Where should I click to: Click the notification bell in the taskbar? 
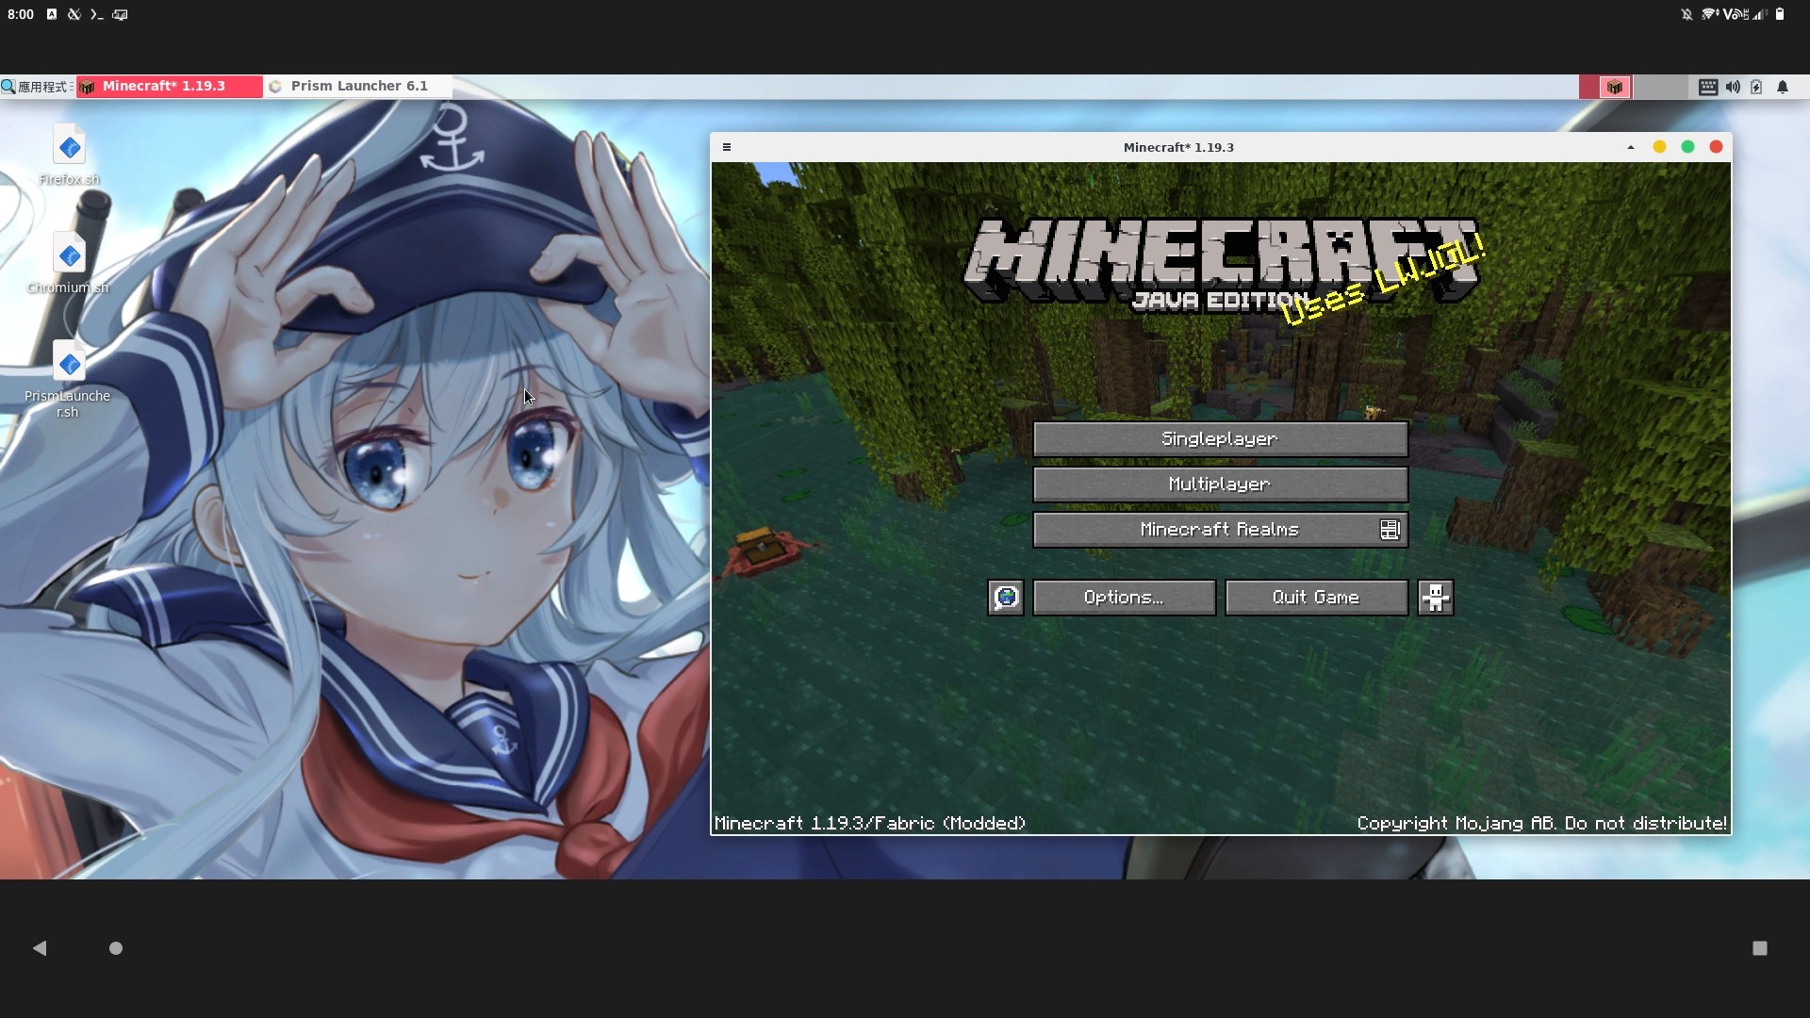click(1783, 87)
